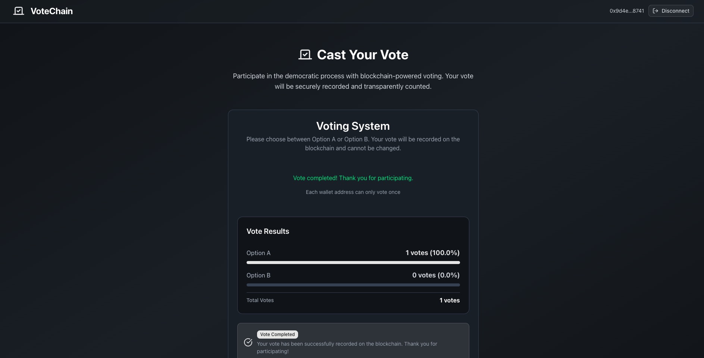Image resolution: width=704 pixels, height=358 pixels.
Task: Click the Option B label
Action: [259, 275]
